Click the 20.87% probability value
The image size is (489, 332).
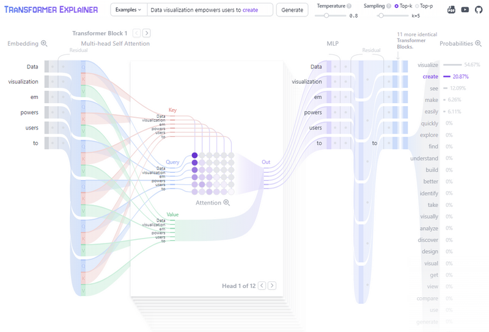[461, 77]
